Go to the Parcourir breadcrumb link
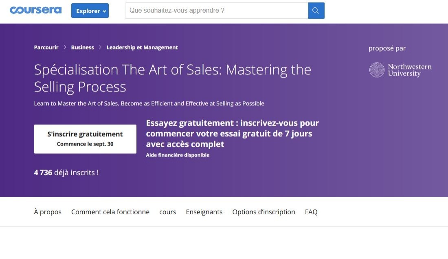 46,47
